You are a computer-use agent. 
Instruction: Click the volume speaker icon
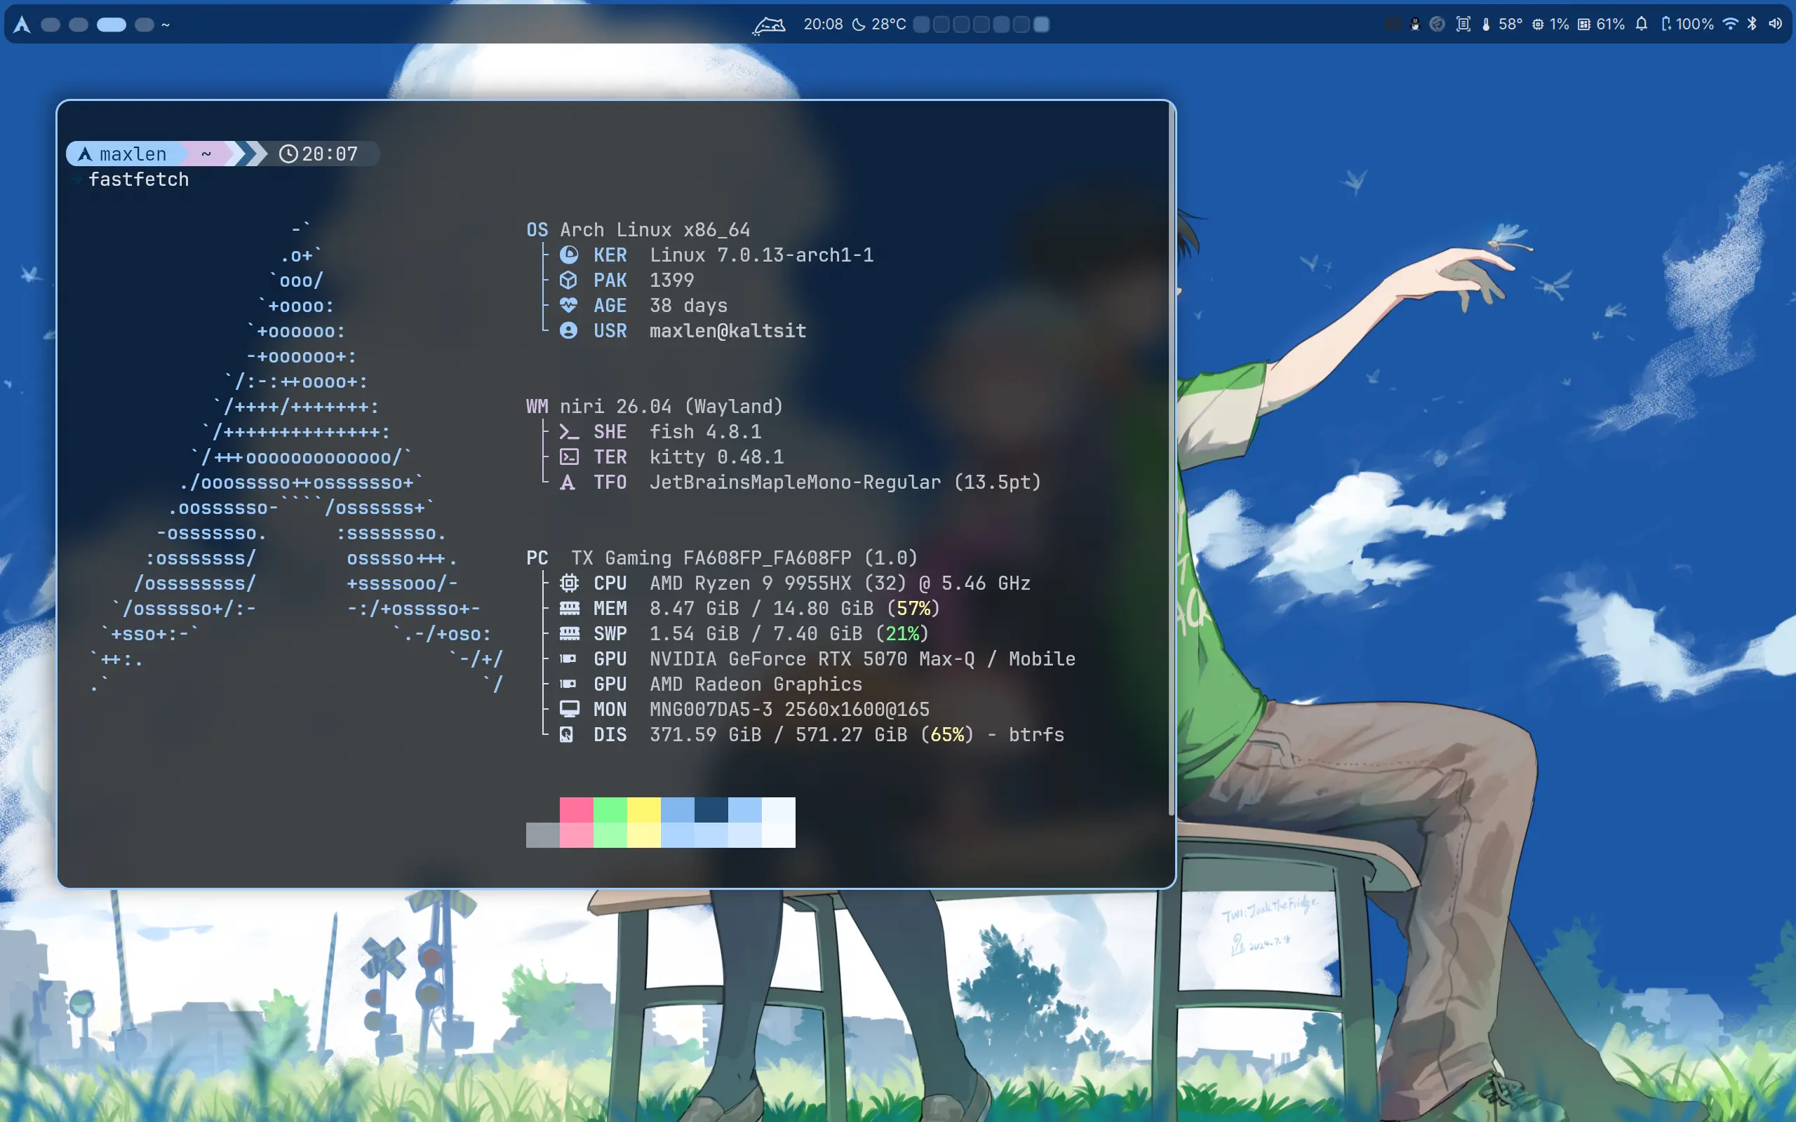click(x=1775, y=25)
